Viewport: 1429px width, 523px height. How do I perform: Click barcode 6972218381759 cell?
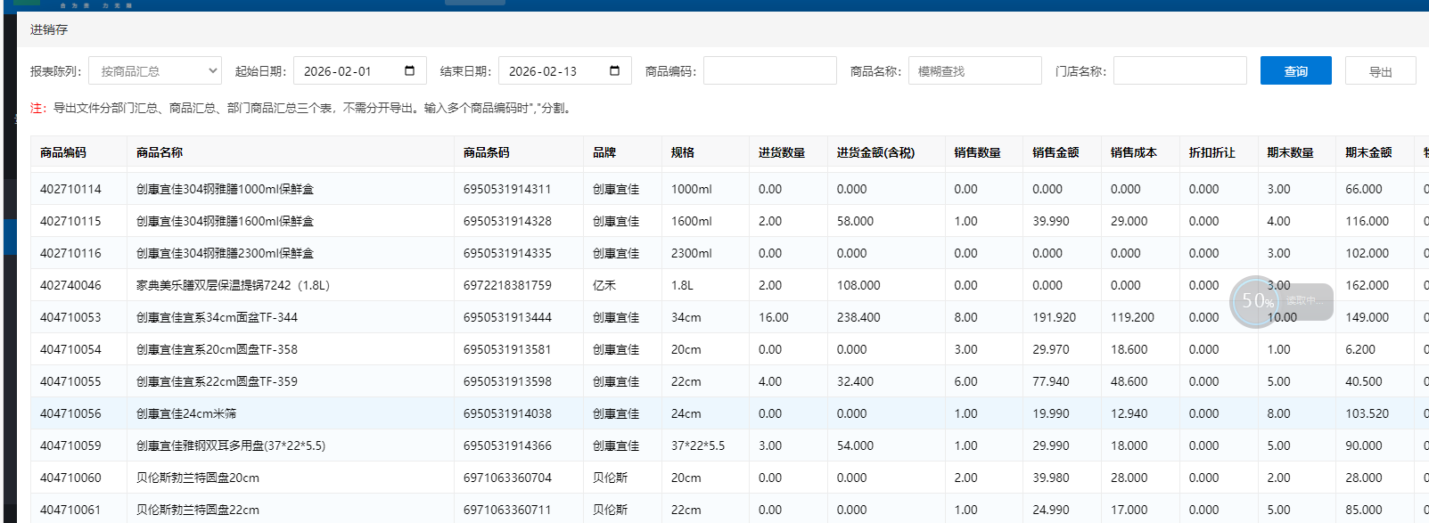coord(507,285)
